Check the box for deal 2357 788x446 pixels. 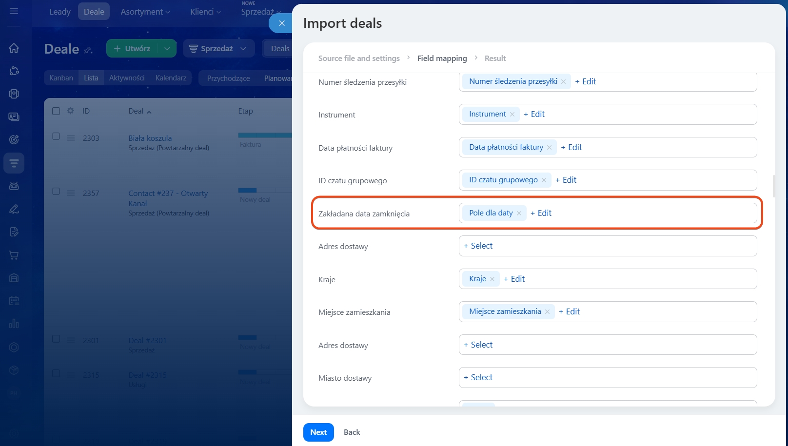point(56,192)
